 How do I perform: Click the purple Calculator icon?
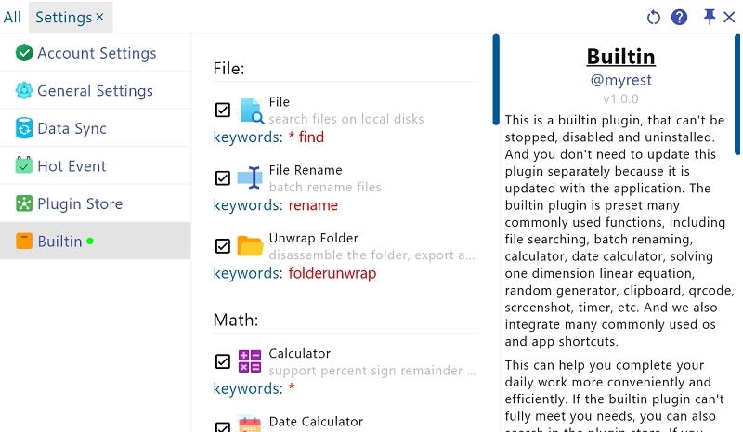pyautogui.click(x=250, y=361)
